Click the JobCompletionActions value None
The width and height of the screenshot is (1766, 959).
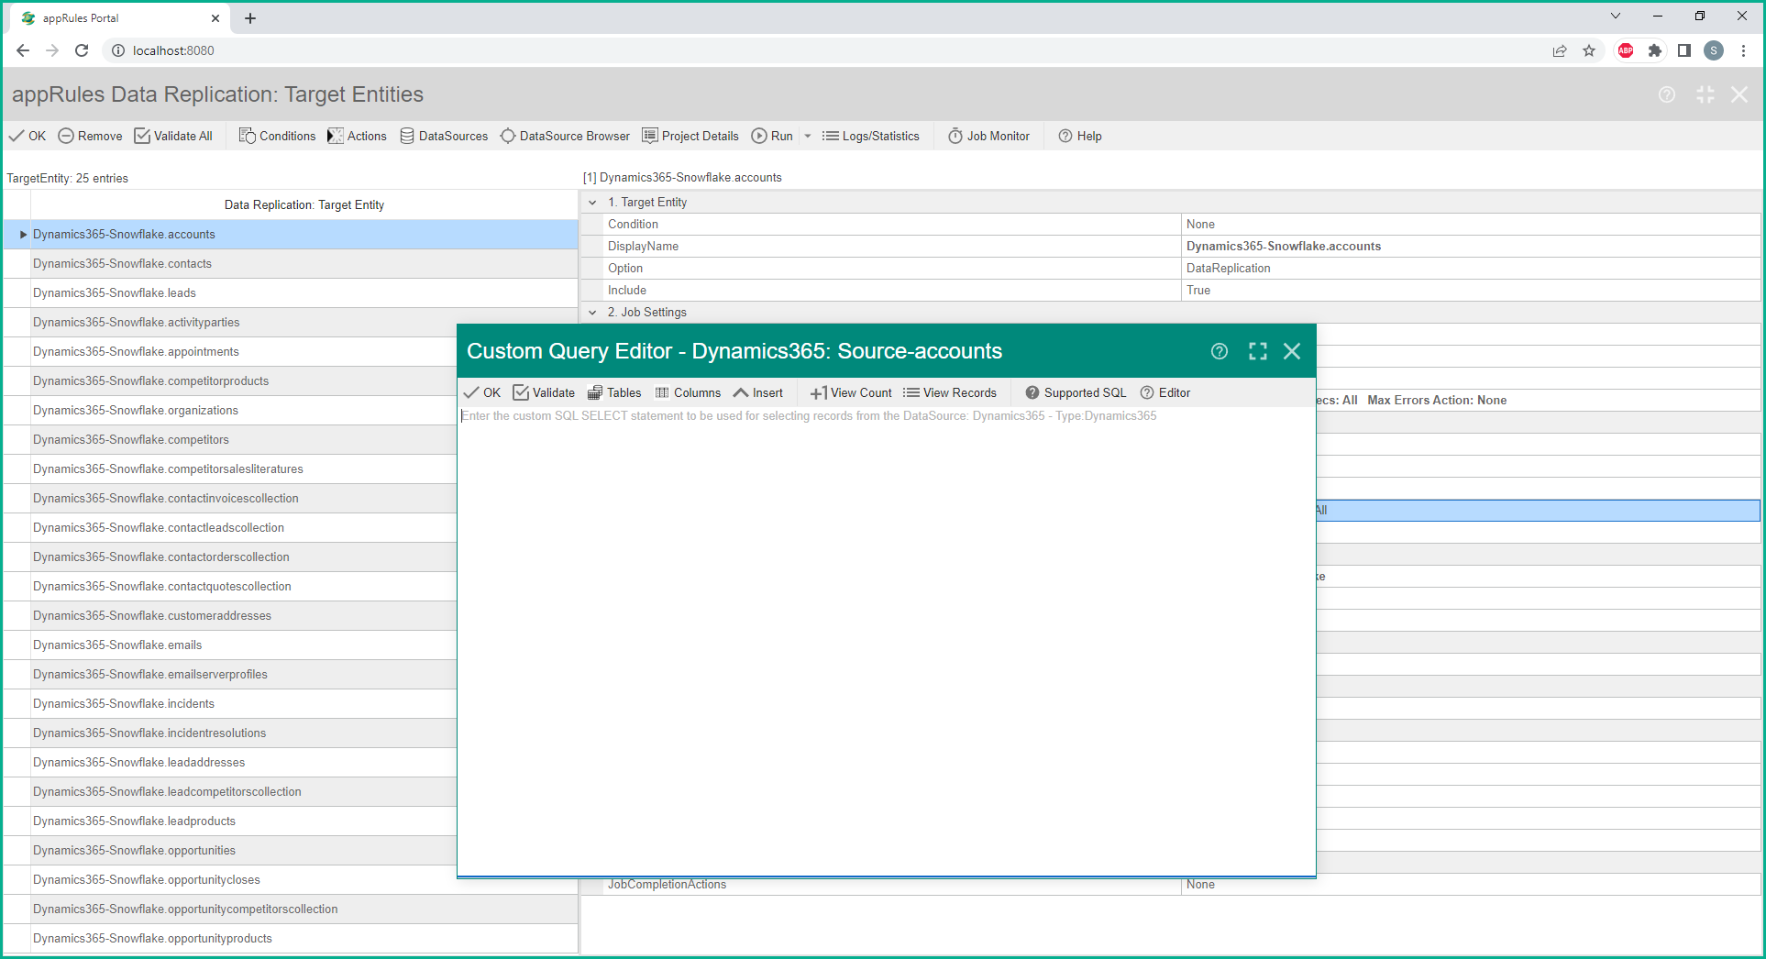[1470, 885]
